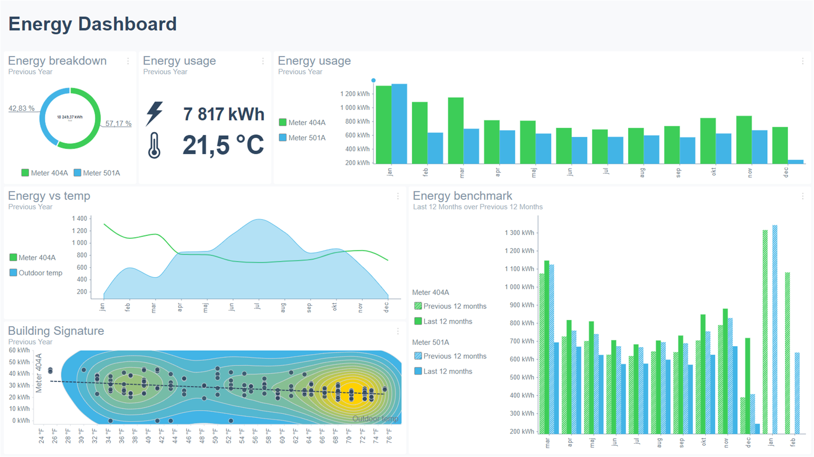
Task: Open the options menu of the Energy usage bar chart
Action: click(803, 61)
